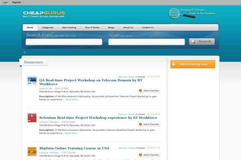Open BigData Online Training Course title

pos(74,148)
